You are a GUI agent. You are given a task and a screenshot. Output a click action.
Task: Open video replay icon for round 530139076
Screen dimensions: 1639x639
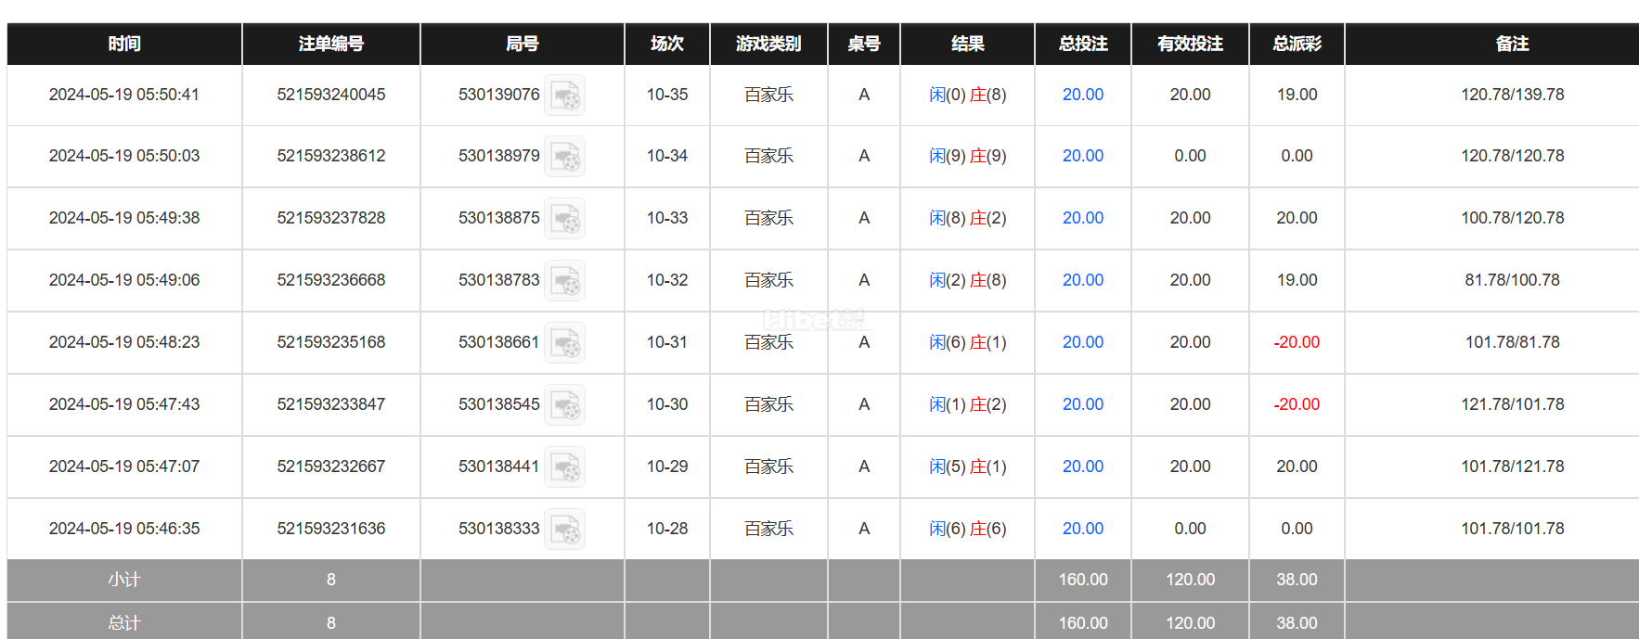tap(564, 95)
